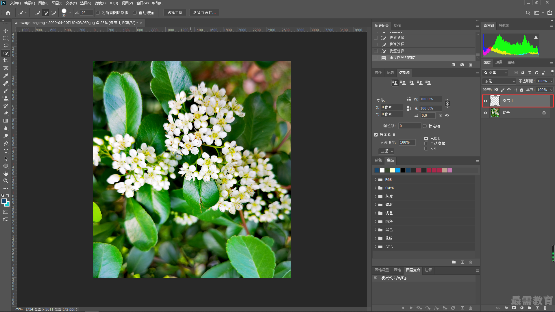Click the layer mask icon below Layers
This screenshot has width=555, height=312.
click(514, 308)
